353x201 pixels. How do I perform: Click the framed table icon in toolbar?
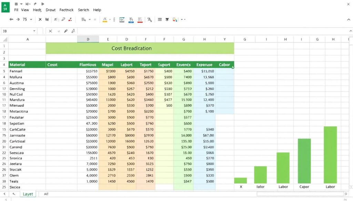(122, 20)
